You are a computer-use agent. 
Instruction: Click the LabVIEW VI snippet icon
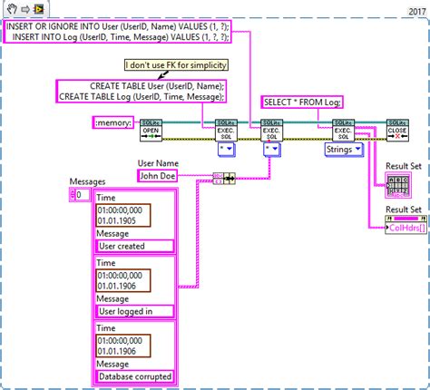point(39,9)
